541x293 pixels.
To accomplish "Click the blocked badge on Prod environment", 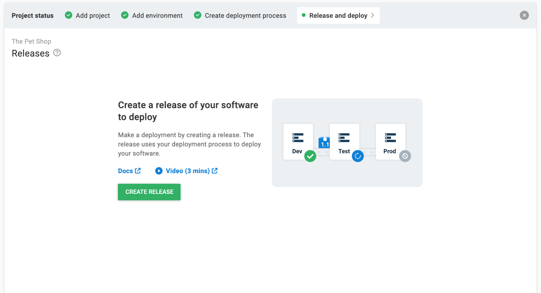I will tap(405, 156).
